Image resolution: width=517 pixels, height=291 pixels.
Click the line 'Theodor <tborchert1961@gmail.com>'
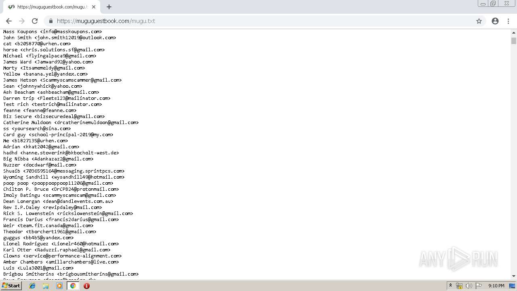tap(50, 232)
